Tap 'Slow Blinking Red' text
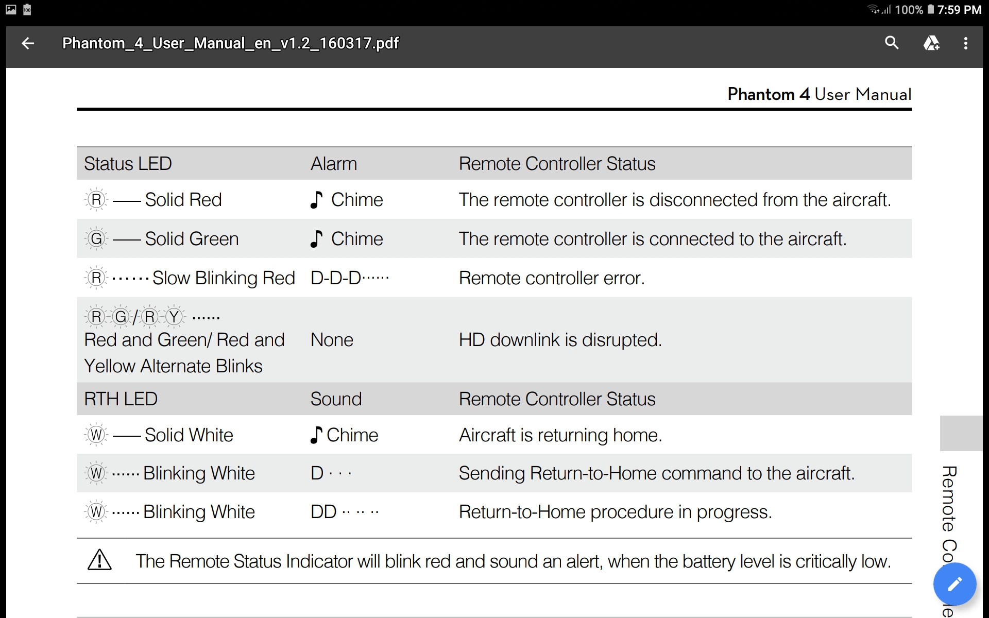Screen dimensions: 989x618 [x=224, y=278]
